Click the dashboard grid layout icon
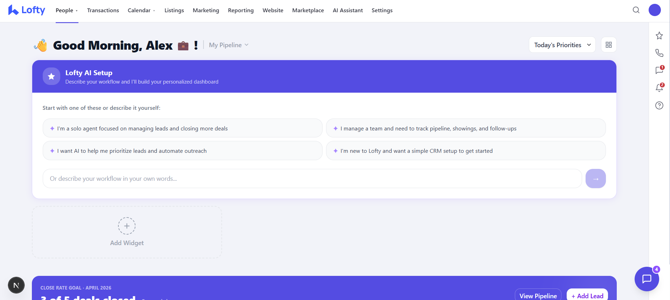 [609, 45]
